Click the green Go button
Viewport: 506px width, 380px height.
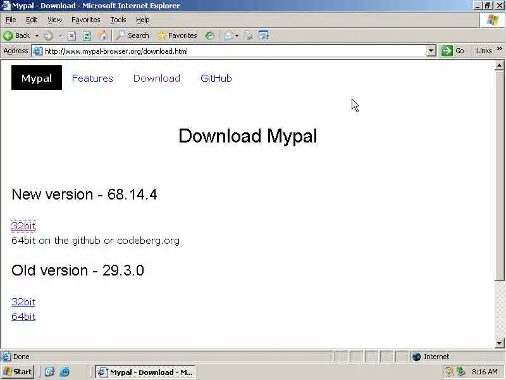pos(453,51)
